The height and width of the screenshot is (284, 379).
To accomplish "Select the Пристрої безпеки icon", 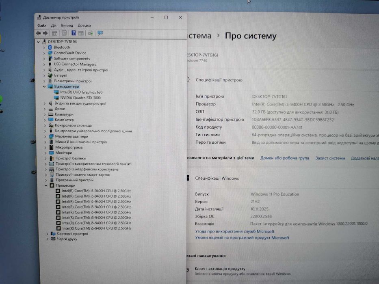I will 52,158.
